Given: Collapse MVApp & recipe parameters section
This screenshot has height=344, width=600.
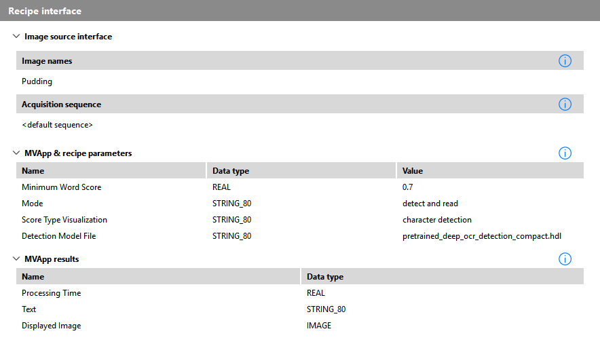Looking at the screenshot, I should tap(16, 153).
